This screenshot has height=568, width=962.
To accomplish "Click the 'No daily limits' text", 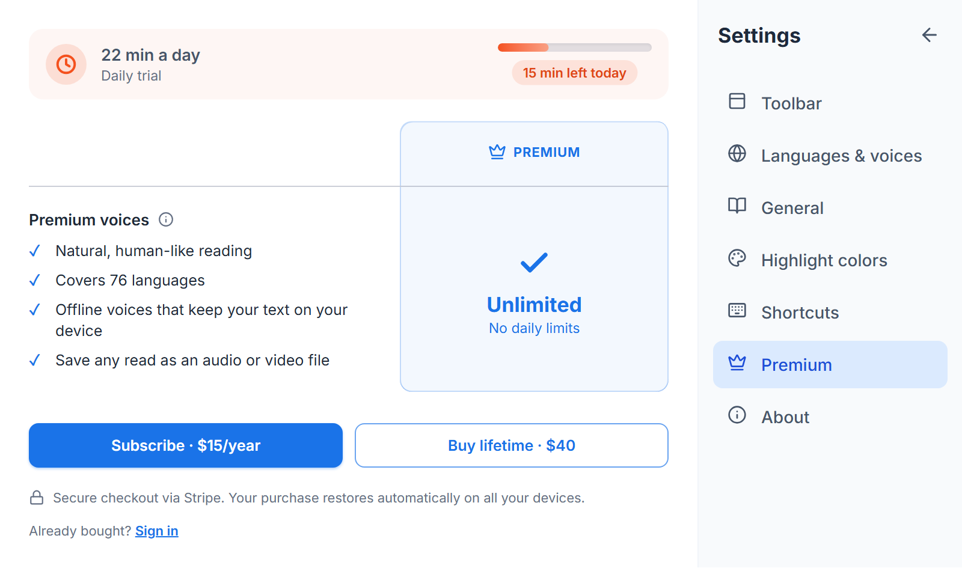I will (535, 328).
